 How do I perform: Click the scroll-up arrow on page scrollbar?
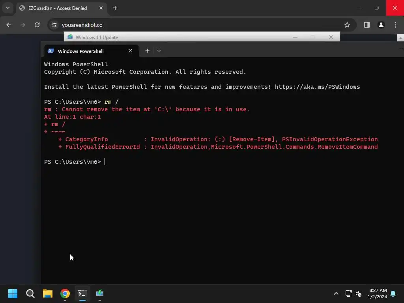(400, 37)
